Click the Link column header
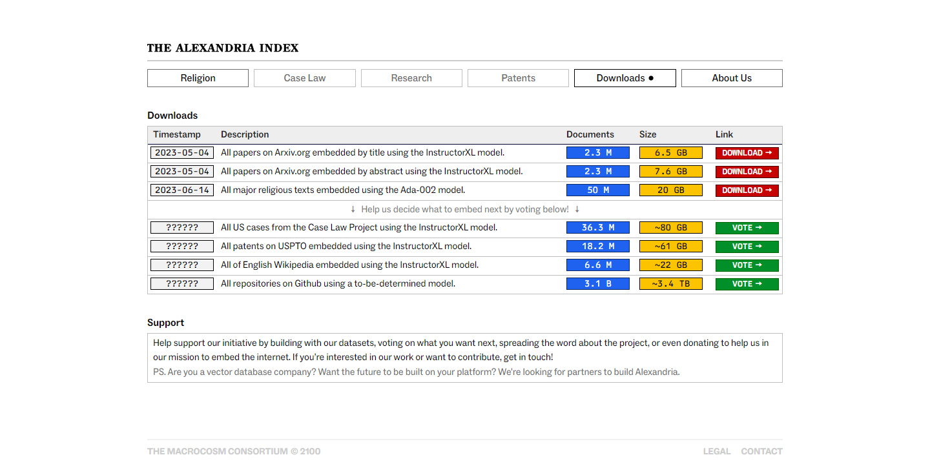This screenshot has height=466, width=930. click(724, 135)
